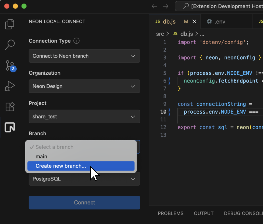Click the JS icon on db.js tab
This screenshot has width=263, height=224.
coord(158,21)
